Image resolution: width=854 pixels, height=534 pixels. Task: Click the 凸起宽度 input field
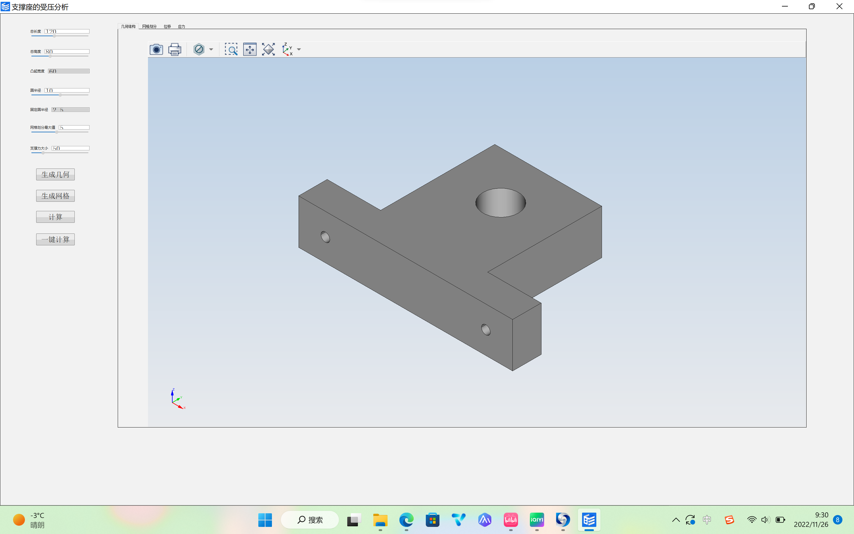coord(69,71)
